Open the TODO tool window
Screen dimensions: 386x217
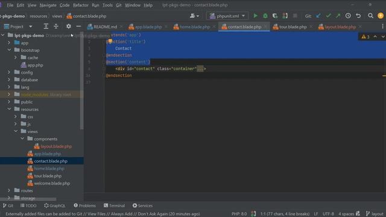(x=28, y=206)
